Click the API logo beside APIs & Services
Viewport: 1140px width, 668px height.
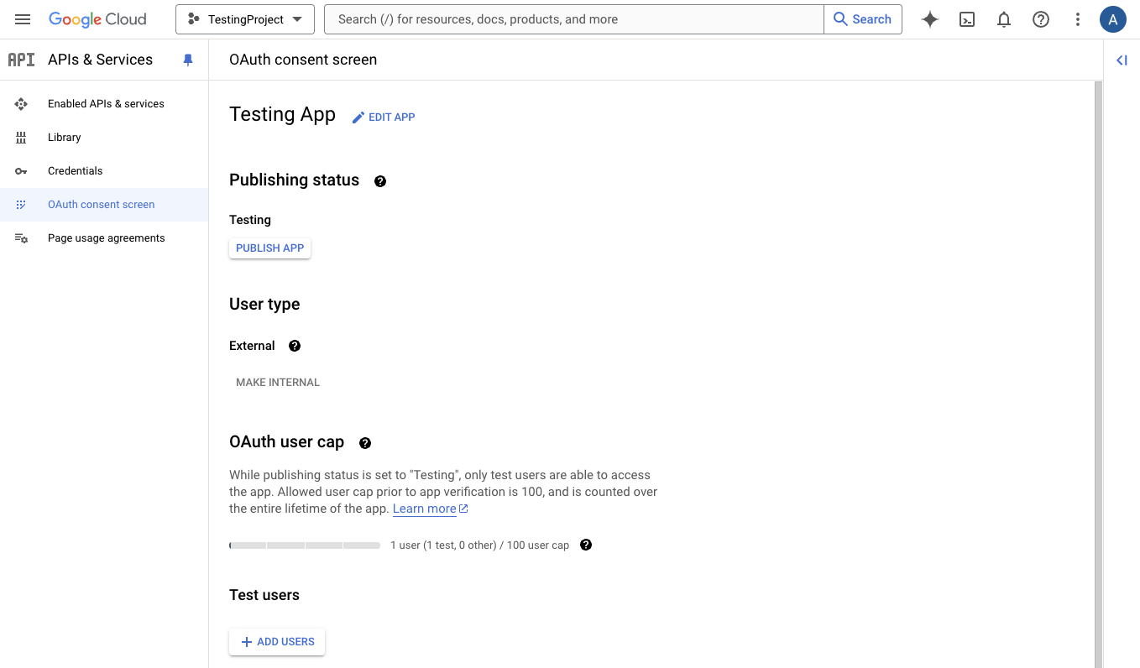(21, 60)
